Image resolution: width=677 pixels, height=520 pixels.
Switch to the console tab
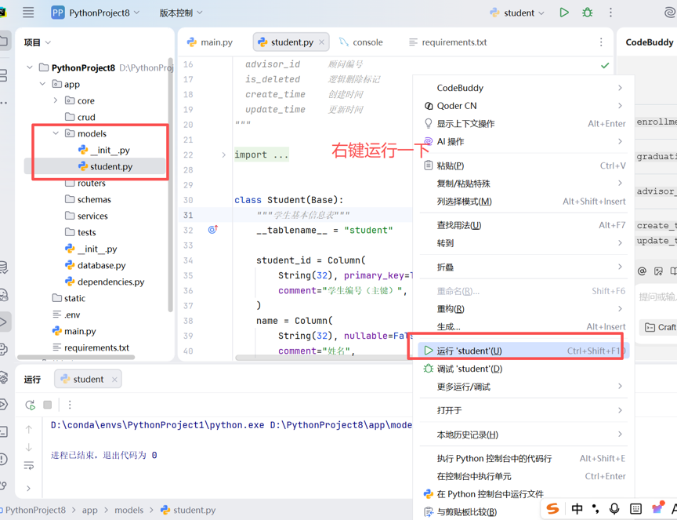(x=361, y=42)
